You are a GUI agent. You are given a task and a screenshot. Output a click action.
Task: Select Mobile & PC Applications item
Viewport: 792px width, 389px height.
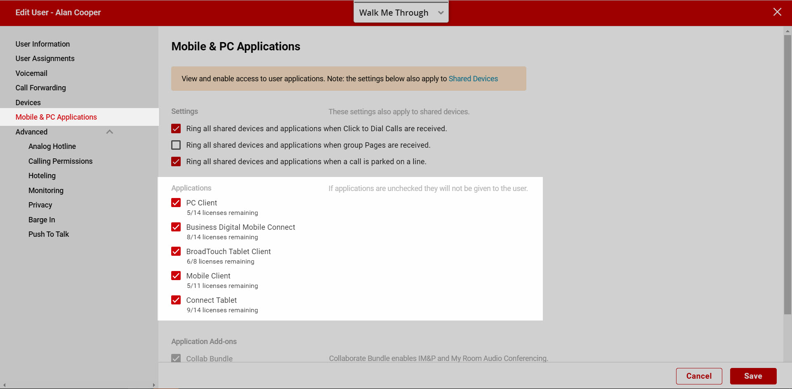79,117
